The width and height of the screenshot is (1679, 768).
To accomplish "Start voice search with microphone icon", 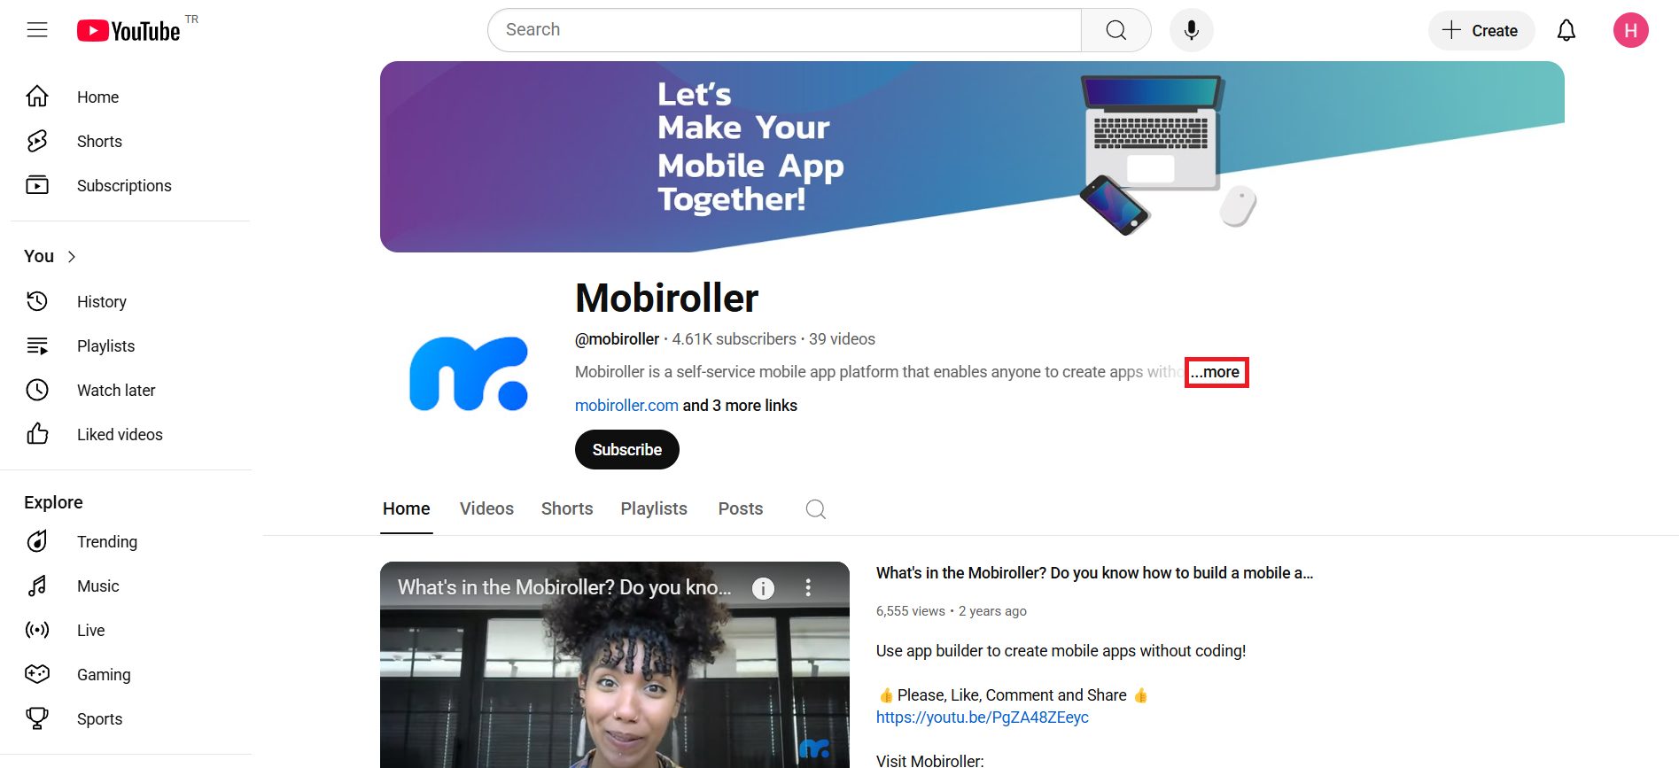I will (x=1192, y=30).
